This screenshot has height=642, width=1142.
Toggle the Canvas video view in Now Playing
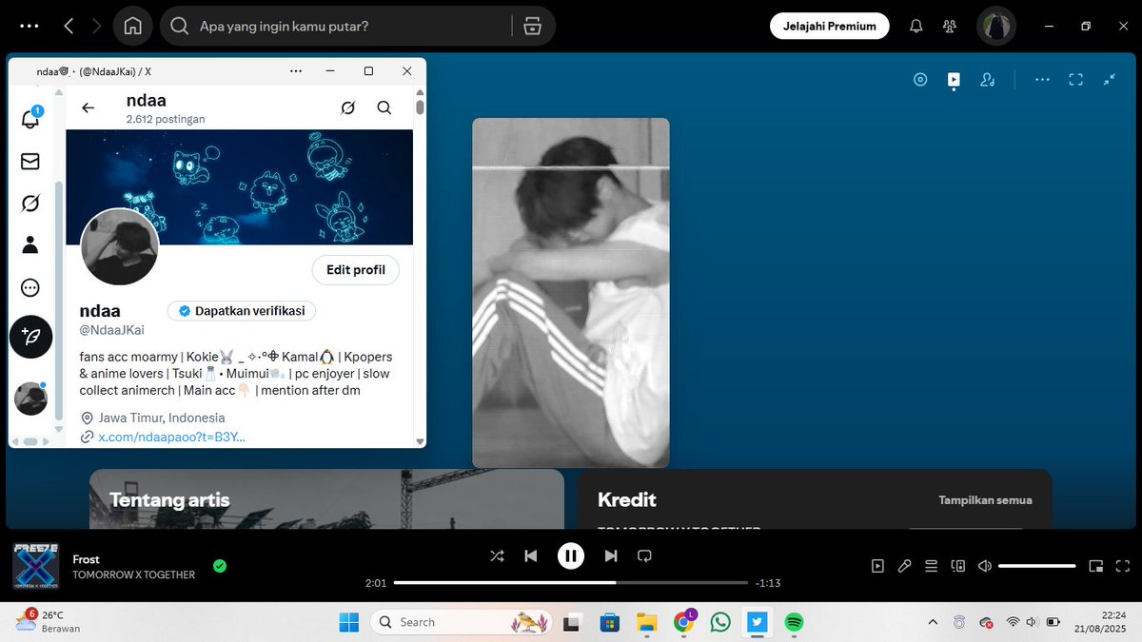click(954, 80)
